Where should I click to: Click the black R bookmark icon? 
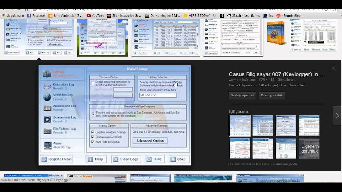222,16
